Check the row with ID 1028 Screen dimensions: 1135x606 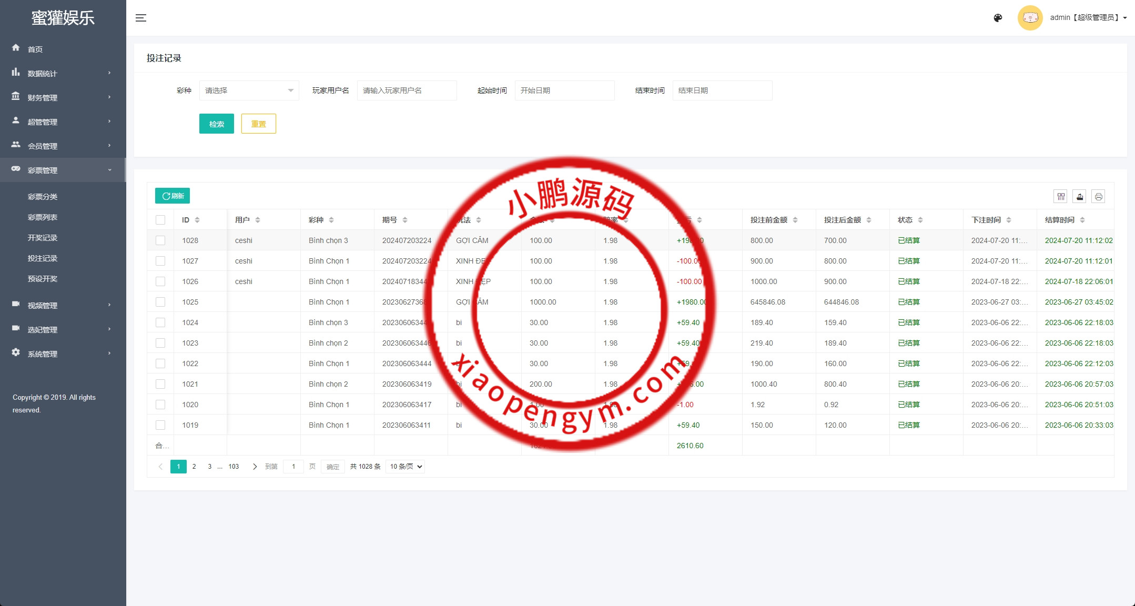click(160, 240)
